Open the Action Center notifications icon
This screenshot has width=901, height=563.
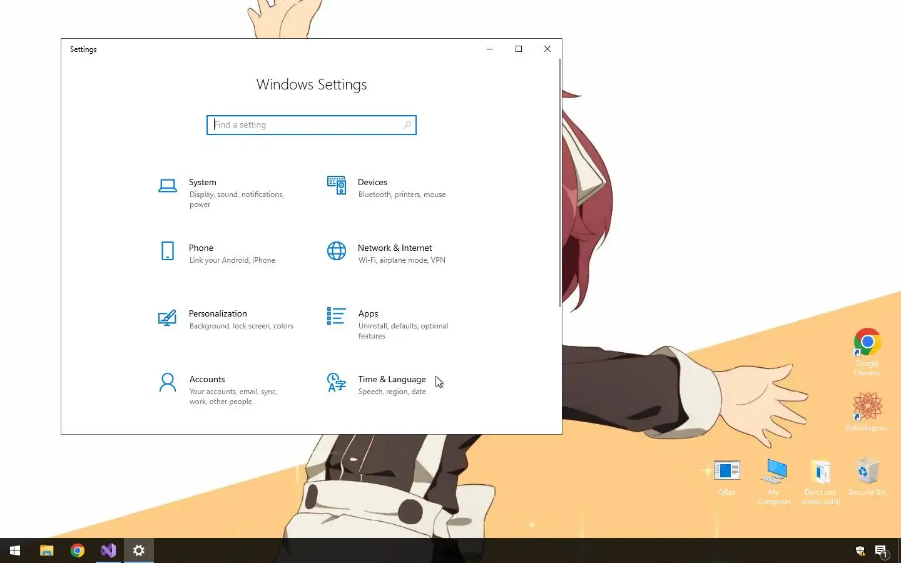[882, 551]
